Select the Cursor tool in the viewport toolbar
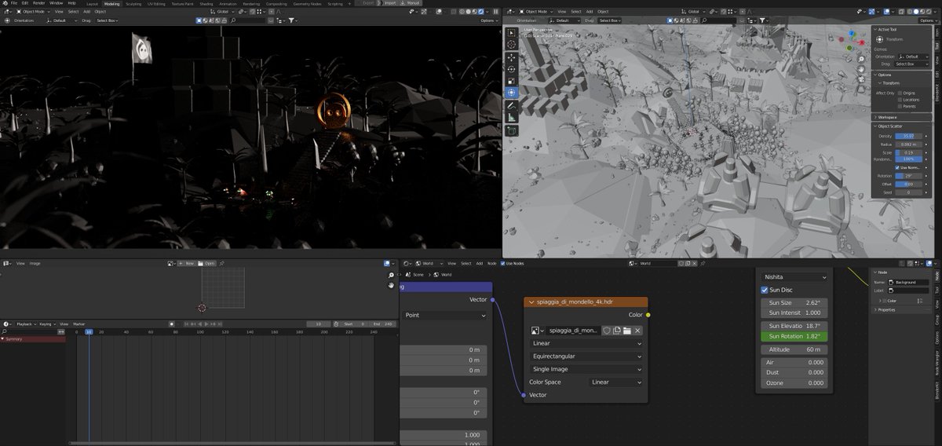The image size is (942, 446). click(x=511, y=45)
